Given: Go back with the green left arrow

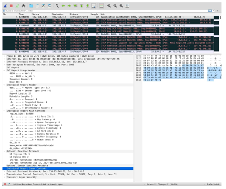Looking at the screenshot, I should tap(63, 6).
